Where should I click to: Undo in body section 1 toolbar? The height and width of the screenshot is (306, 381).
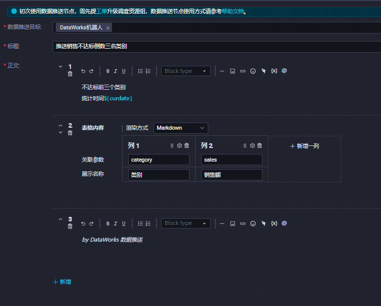click(83, 71)
